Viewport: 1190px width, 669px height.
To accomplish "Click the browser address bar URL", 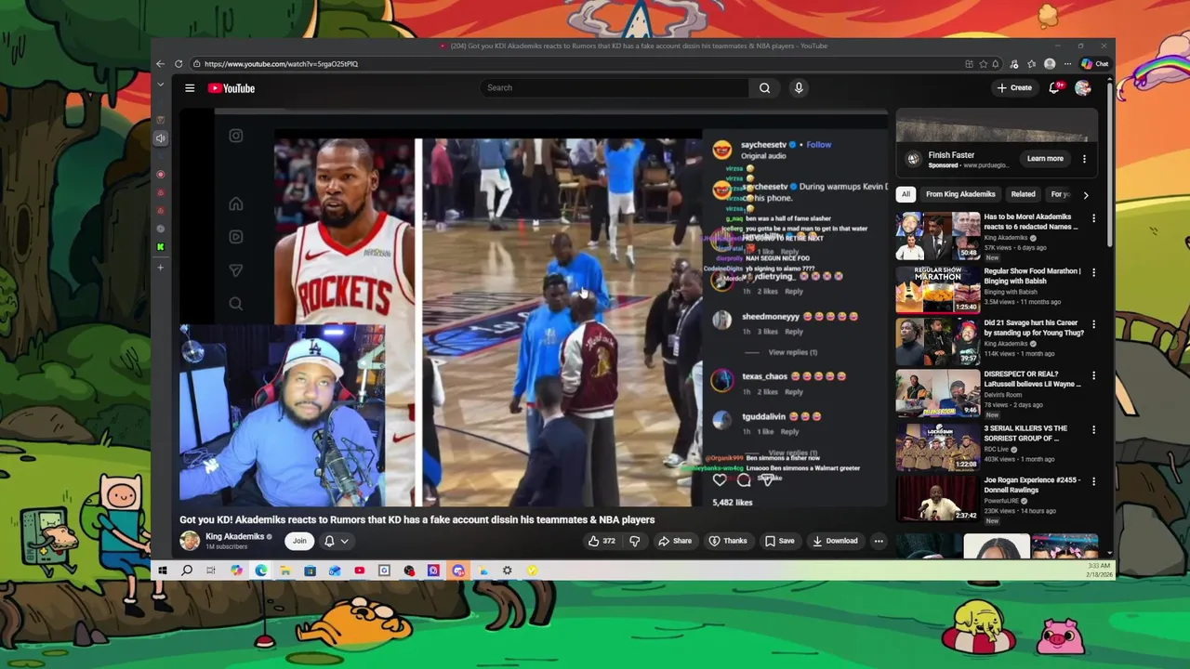I will tap(281, 64).
